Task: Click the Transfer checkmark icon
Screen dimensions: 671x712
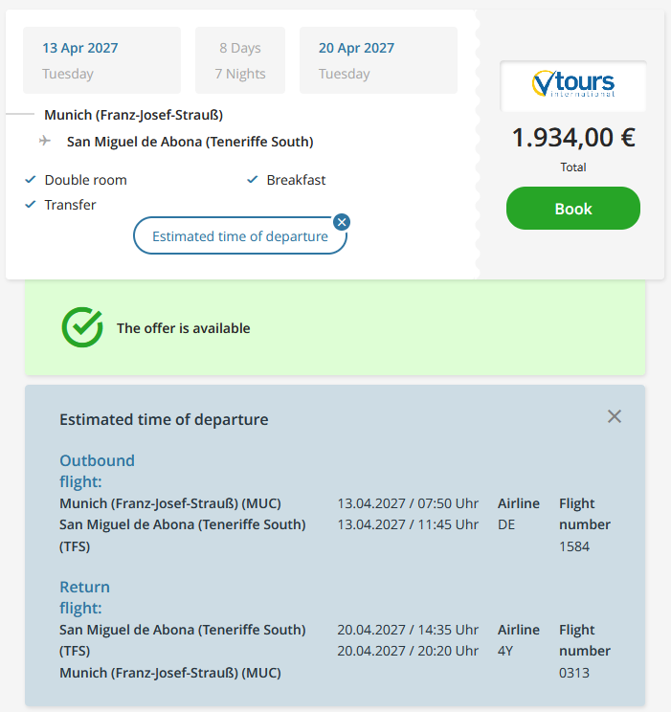Action: (x=31, y=205)
